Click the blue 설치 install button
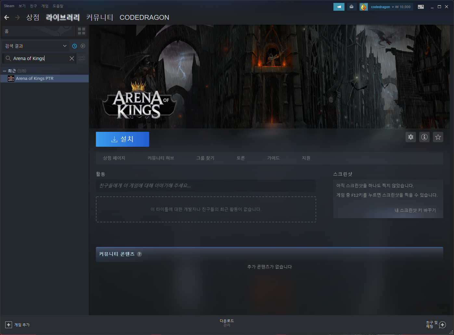Image resolution: width=454 pixels, height=335 pixels. [123, 139]
